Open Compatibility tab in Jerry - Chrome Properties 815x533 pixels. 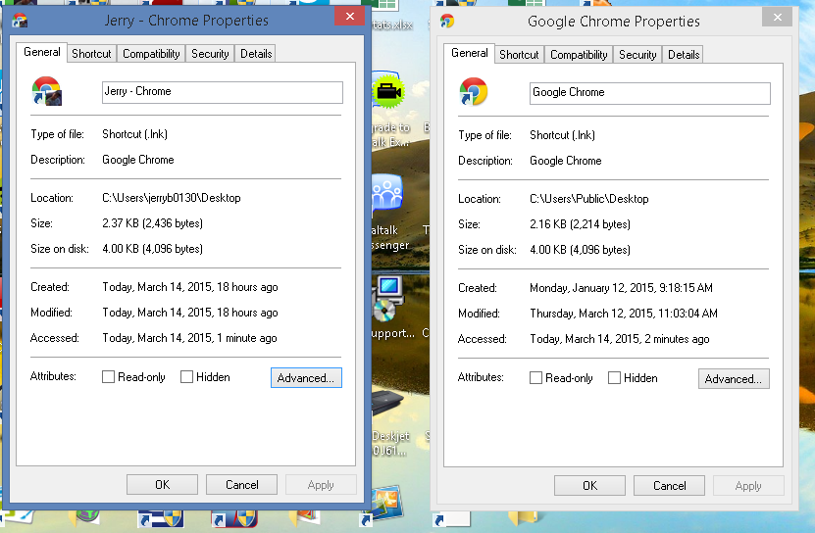151,54
